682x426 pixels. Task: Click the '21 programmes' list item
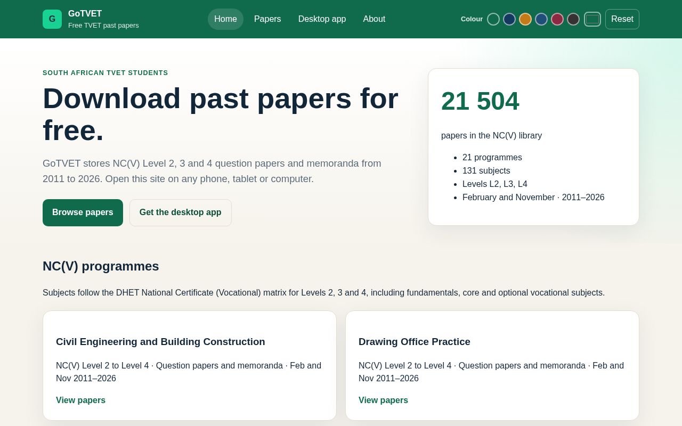492,158
